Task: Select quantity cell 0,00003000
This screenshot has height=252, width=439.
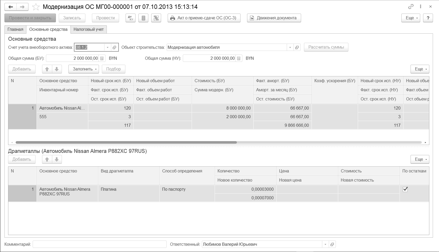Action: coord(245,189)
